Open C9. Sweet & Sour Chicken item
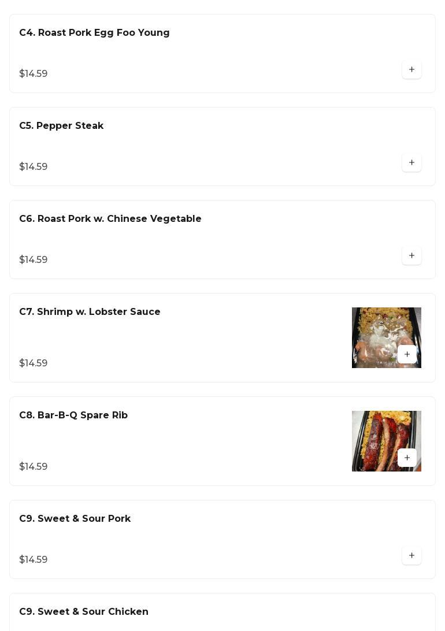This screenshot has width=445, height=631. (84, 612)
